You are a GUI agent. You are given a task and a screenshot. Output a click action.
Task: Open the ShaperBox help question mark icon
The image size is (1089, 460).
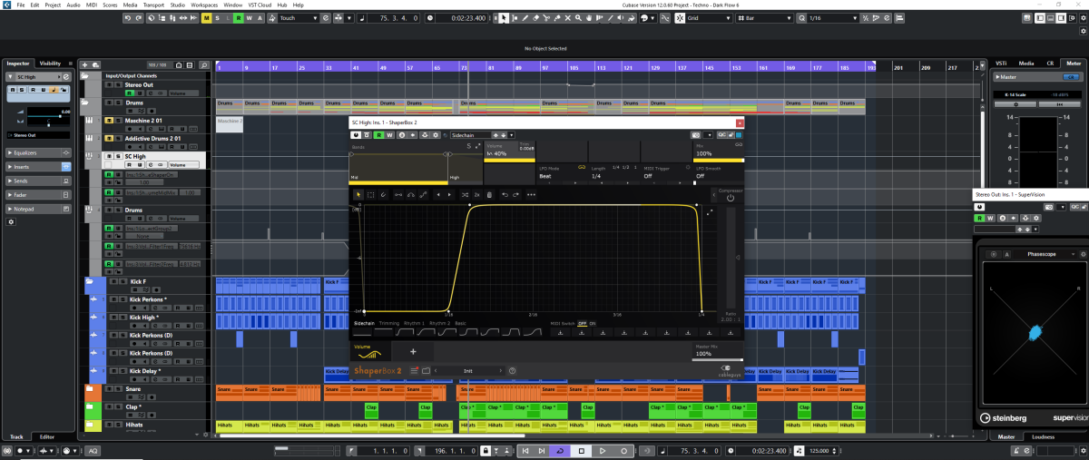click(512, 370)
